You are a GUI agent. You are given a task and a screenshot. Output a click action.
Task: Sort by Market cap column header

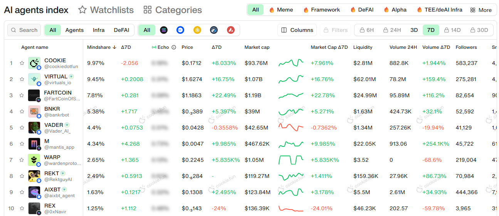tap(257, 47)
